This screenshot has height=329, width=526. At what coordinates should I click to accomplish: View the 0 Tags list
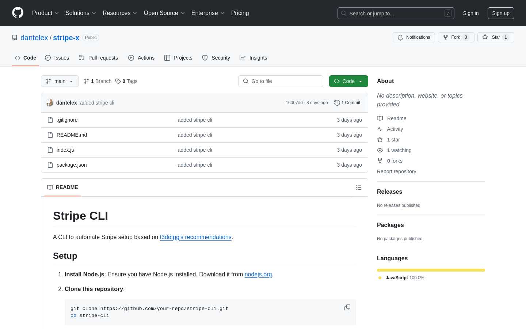pyautogui.click(x=126, y=81)
